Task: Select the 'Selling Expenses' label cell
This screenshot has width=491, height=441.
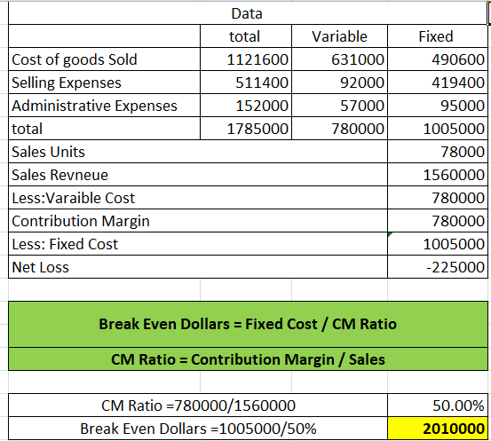Action: click(104, 83)
